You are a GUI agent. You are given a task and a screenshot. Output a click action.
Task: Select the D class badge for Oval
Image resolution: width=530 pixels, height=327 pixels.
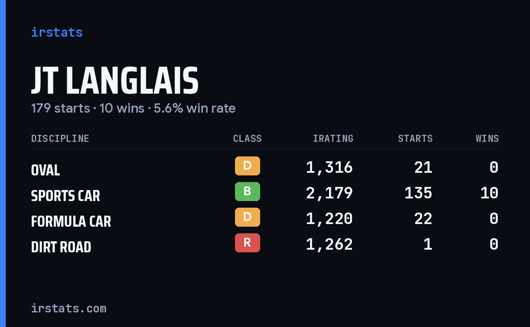click(247, 166)
